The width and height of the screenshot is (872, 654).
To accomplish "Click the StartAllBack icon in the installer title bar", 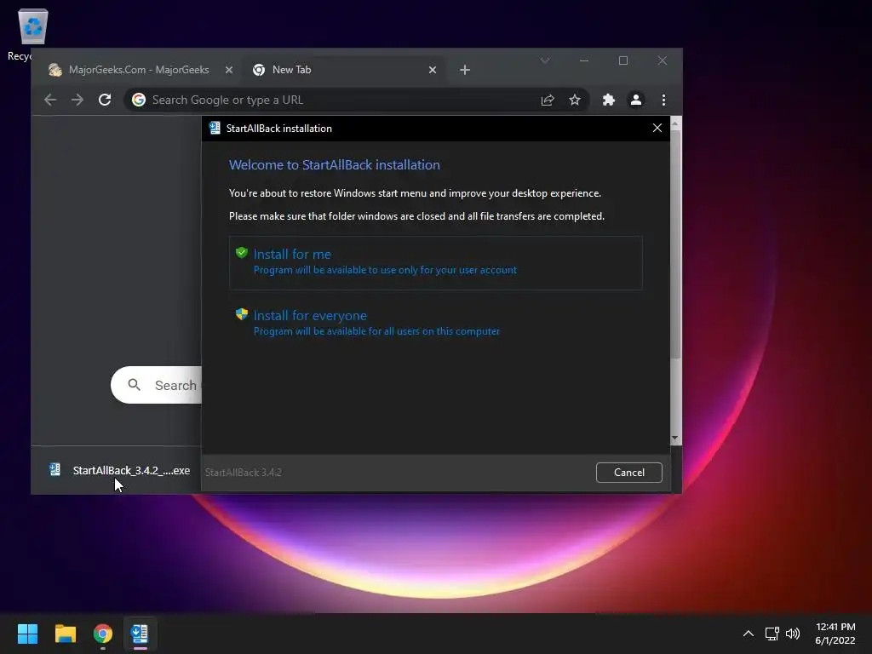I will [x=214, y=128].
